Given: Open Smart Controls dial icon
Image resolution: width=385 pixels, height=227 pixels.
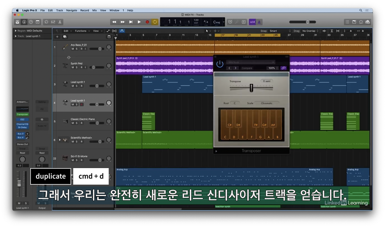Looking at the screenshot, I should [46, 22].
